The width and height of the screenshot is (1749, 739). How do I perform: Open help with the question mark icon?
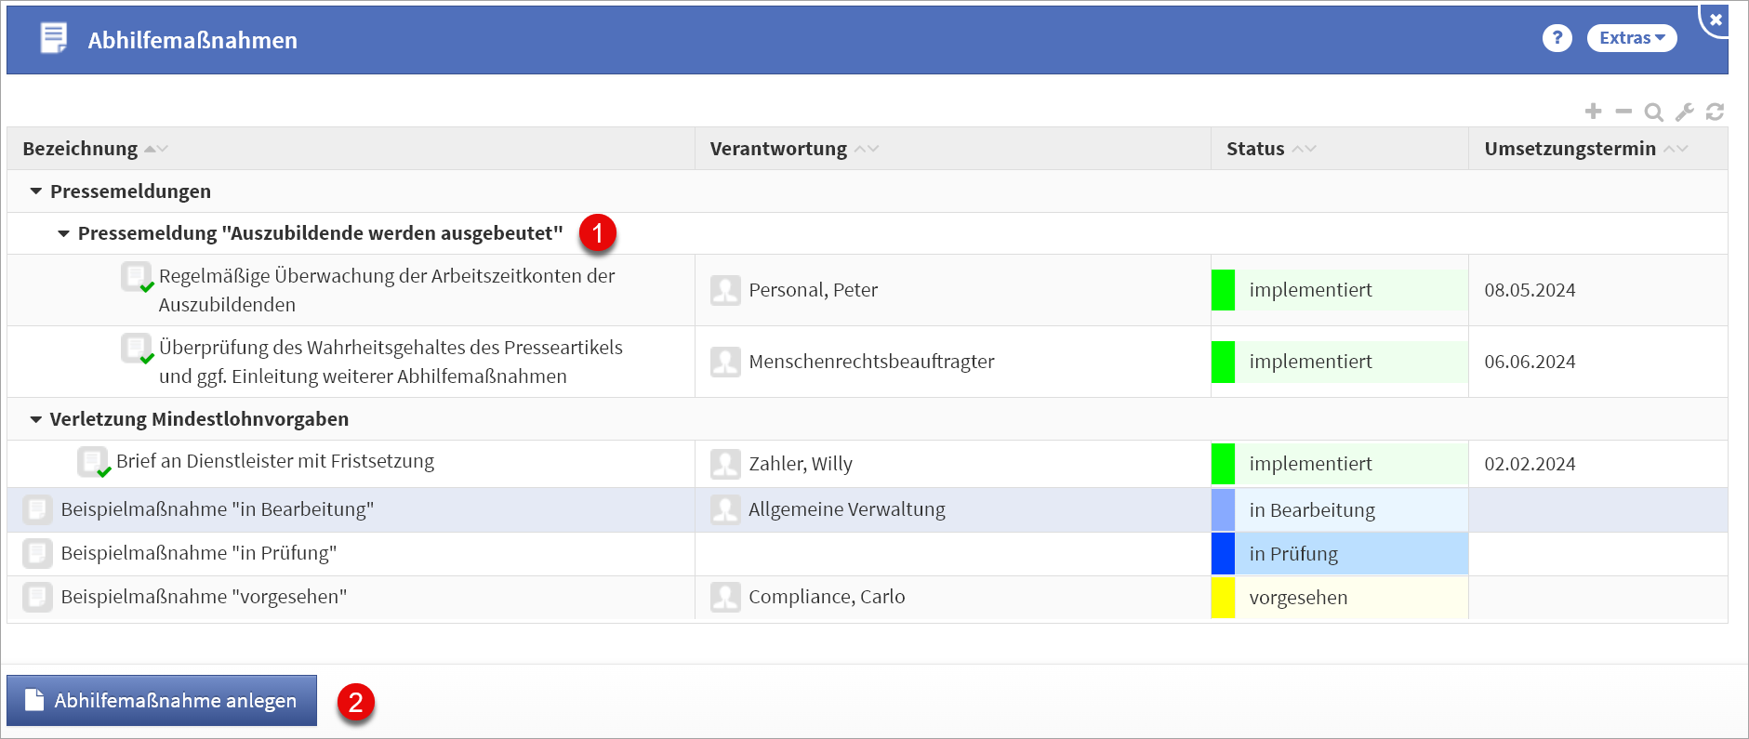point(1557,38)
